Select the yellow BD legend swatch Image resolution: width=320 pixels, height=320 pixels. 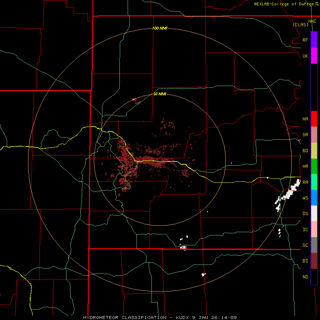[x=314, y=151]
